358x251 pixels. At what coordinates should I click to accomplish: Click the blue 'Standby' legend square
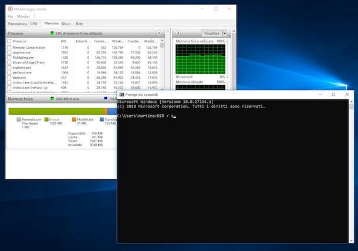[x=102, y=119]
